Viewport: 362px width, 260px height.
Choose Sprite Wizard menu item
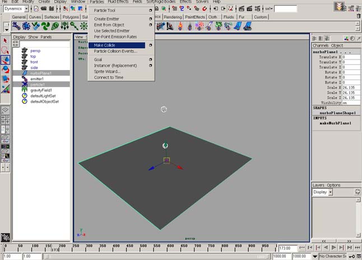107,72
